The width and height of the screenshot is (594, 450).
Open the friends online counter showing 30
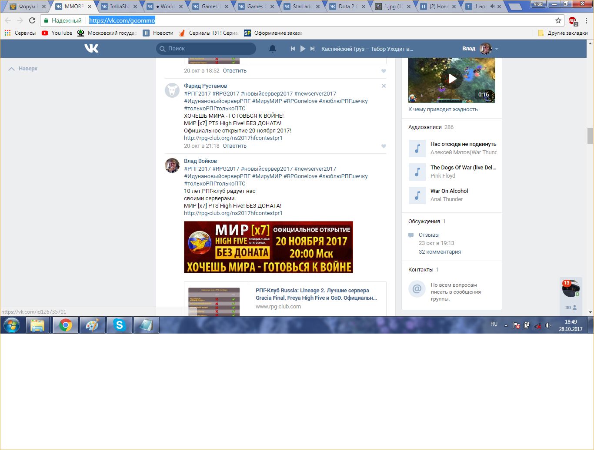571,307
